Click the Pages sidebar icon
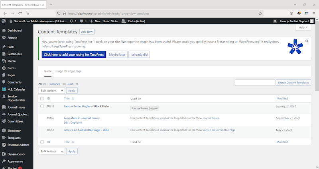 pyautogui.click(x=4, y=75)
